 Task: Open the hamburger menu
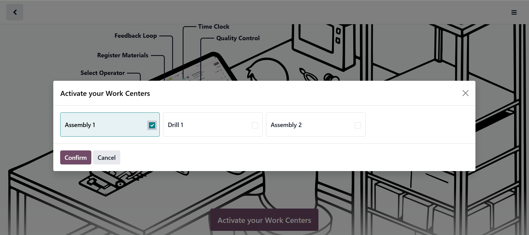514,12
